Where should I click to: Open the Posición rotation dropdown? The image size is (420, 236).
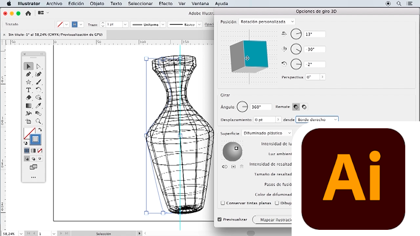pos(267,21)
